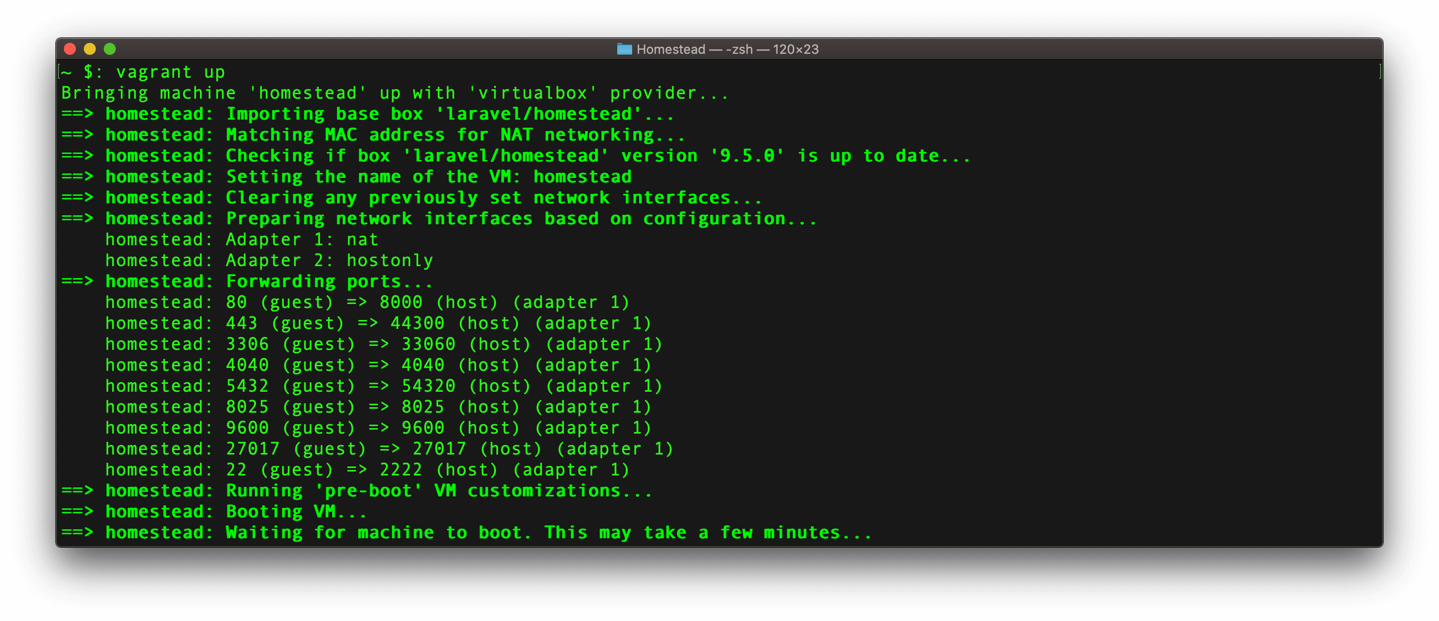This screenshot has height=621, width=1439.
Task: Click the line about version '9.5.0' up to date
Action: [515, 155]
